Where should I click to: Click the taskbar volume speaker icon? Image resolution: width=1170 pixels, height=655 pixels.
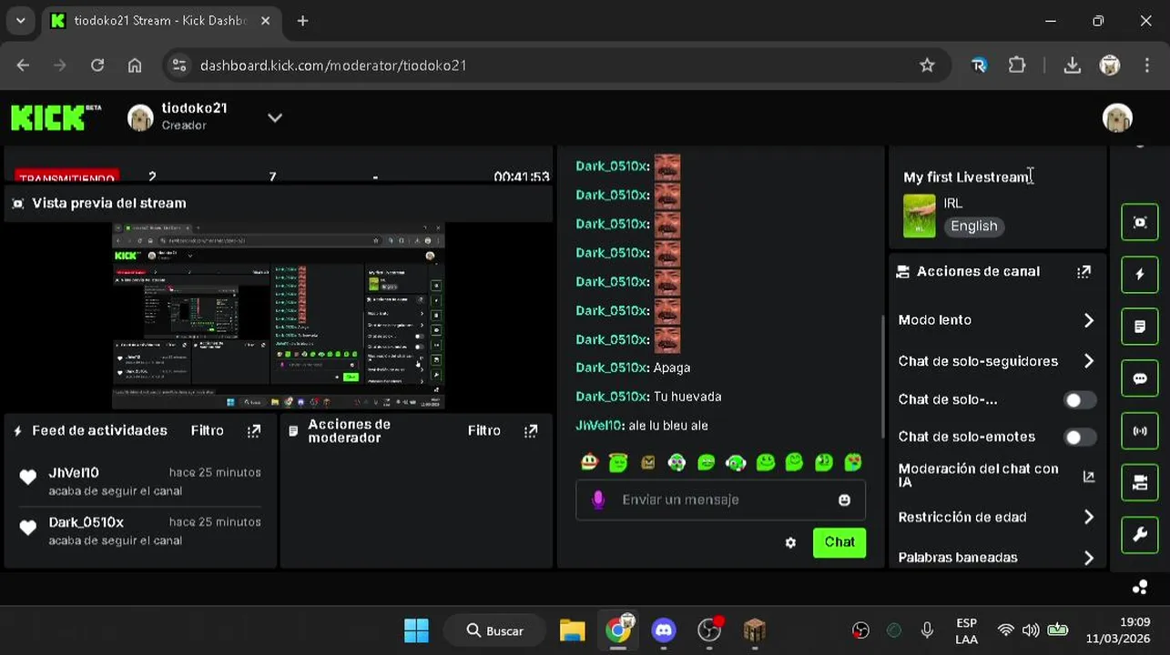(1031, 630)
